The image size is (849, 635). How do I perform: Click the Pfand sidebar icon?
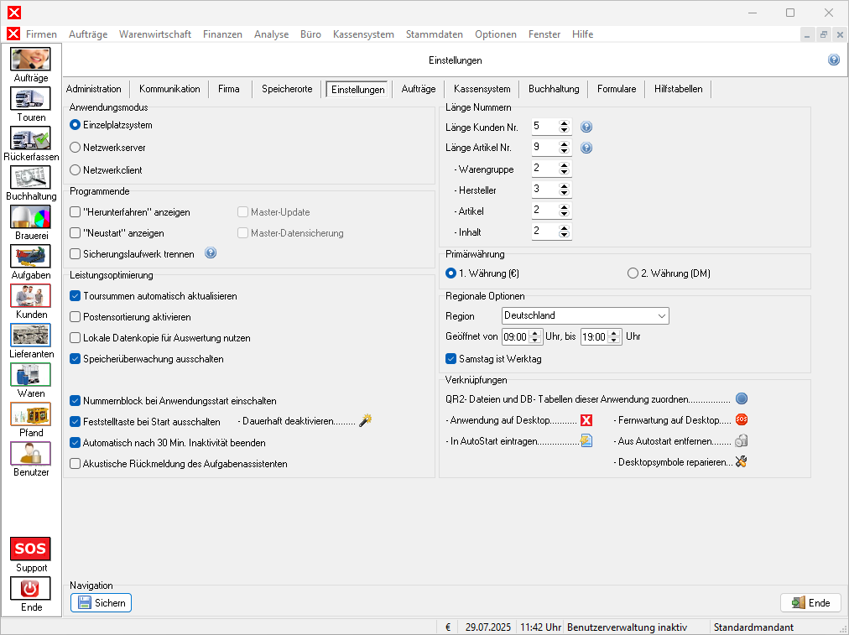point(31,414)
